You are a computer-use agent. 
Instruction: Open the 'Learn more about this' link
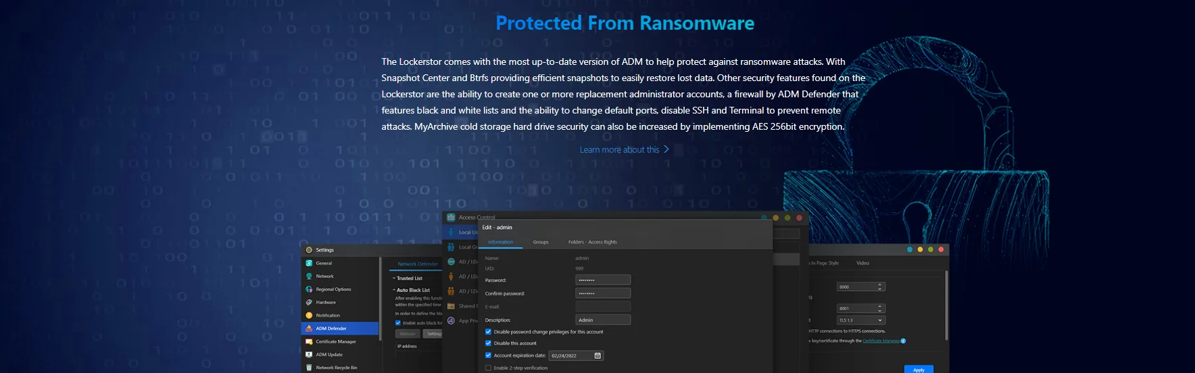point(619,149)
